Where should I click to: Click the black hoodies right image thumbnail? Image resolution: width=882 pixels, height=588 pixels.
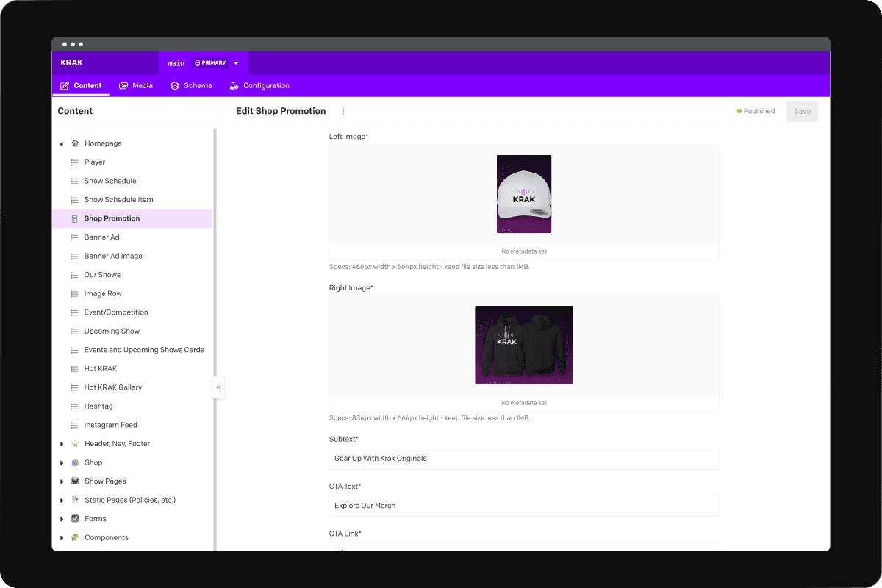point(524,345)
